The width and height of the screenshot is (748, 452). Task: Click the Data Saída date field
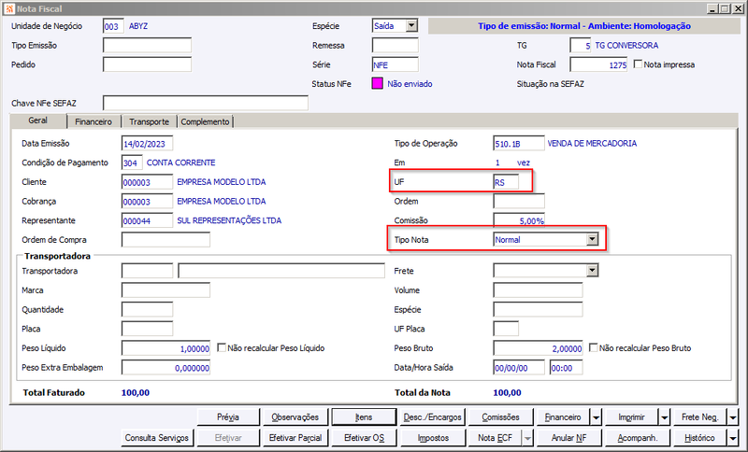click(519, 368)
